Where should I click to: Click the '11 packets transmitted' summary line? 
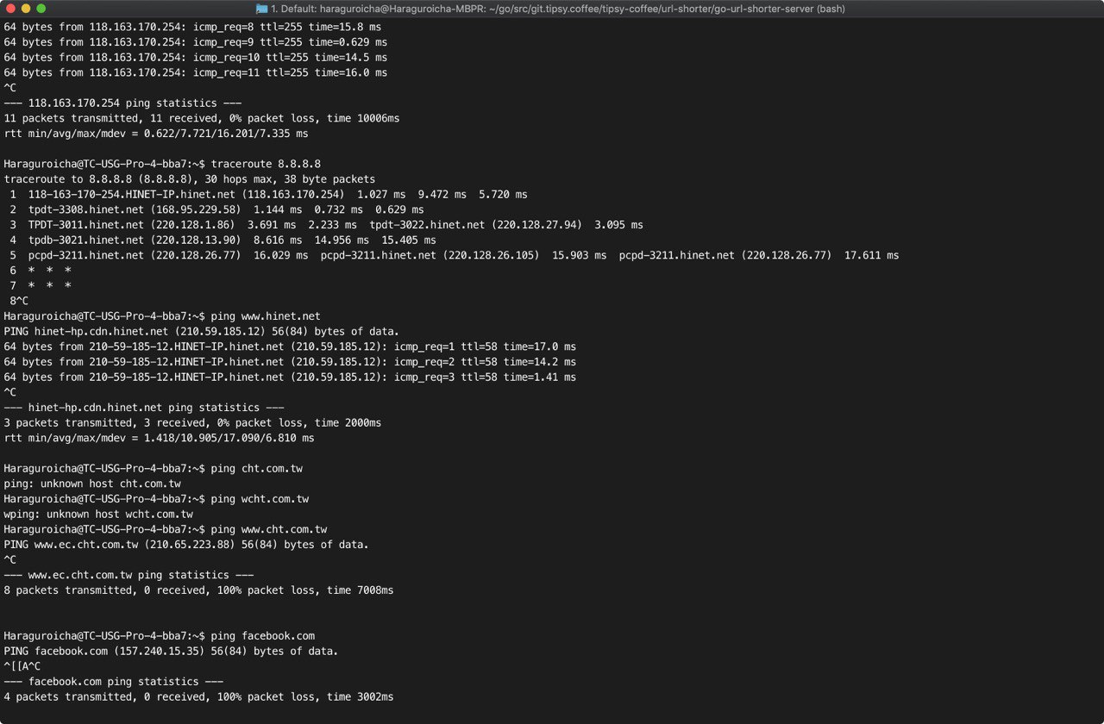202,118
